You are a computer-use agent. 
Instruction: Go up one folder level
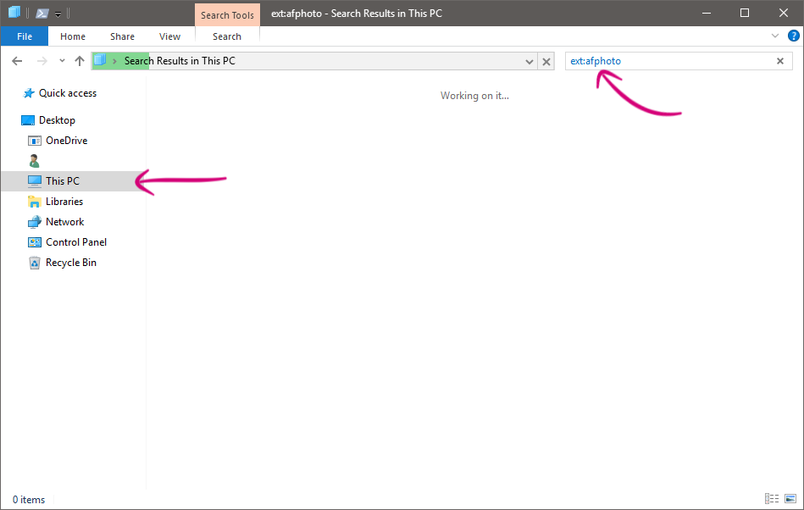[x=80, y=61]
